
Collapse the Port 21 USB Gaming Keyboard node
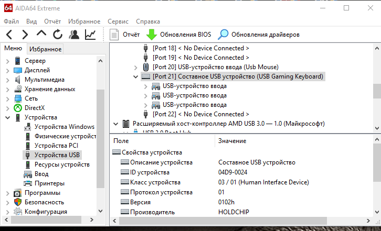tap(135, 76)
